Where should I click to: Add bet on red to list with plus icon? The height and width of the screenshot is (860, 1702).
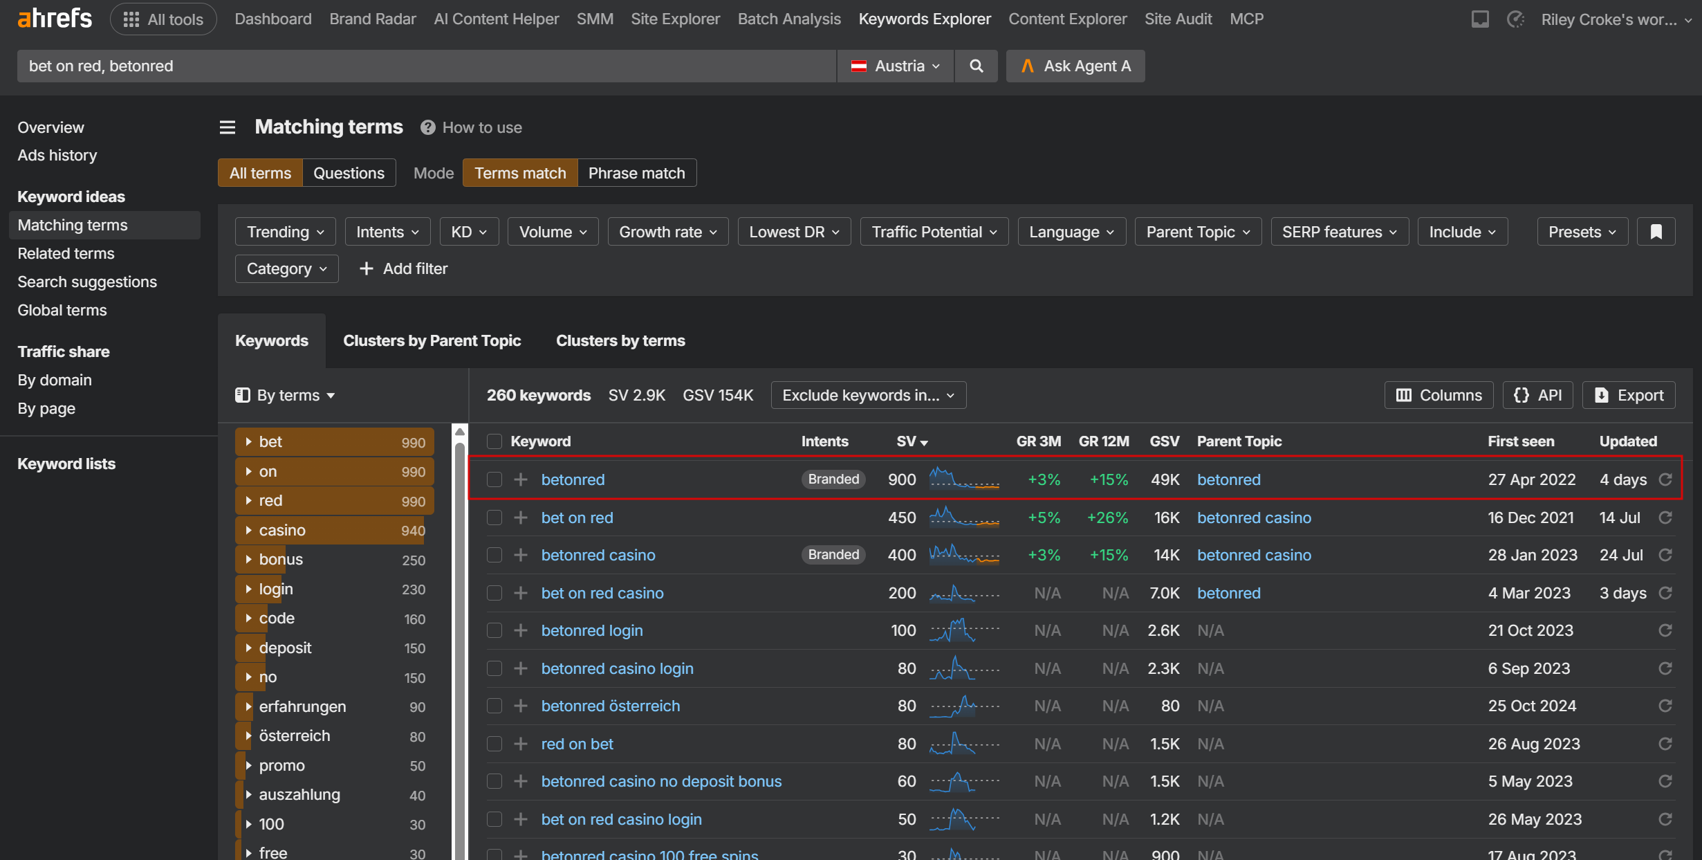(x=521, y=518)
